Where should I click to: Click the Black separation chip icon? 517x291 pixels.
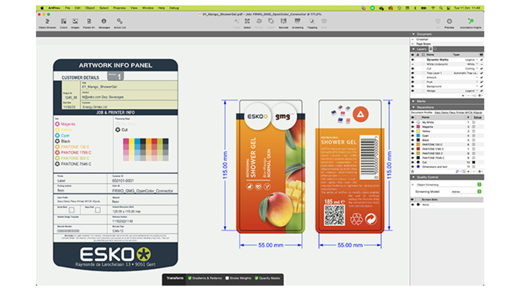pos(418,140)
